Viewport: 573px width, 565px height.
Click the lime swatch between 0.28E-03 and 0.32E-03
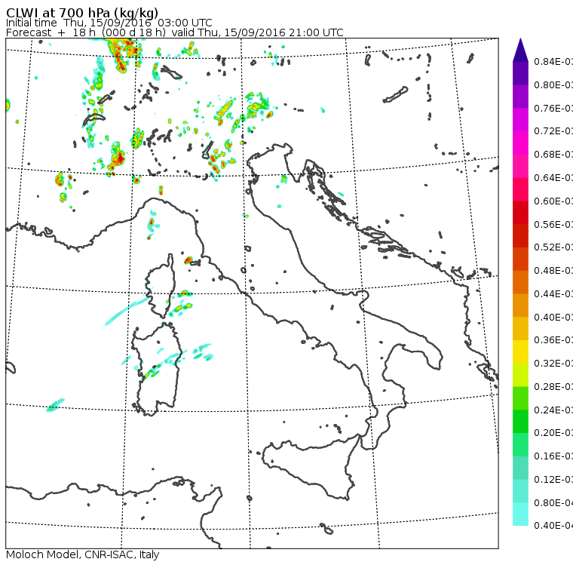click(x=520, y=375)
